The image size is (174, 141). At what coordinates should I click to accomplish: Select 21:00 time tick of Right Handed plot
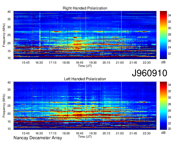pyautogui.click(x=120, y=63)
